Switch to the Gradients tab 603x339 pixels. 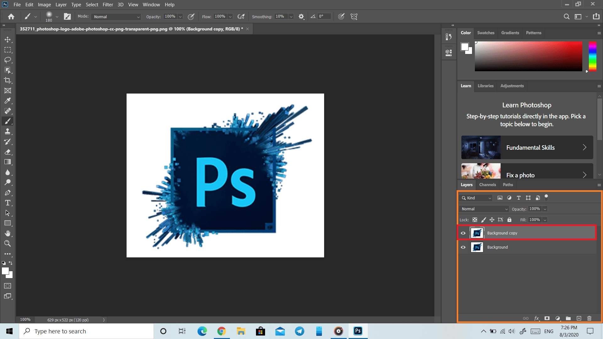(510, 33)
